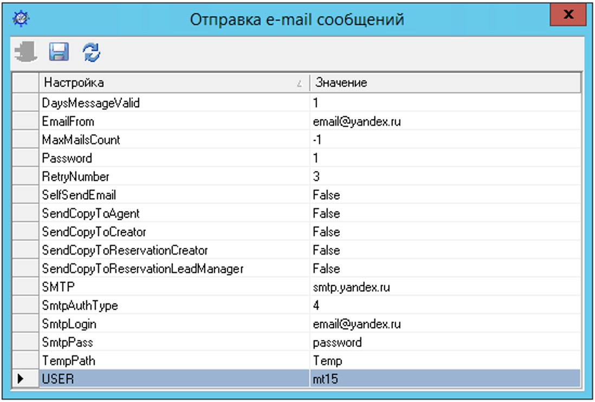The image size is (595, 402).
Task: Edit the EmailFrom value email@yandex.ru
Action: (357, 122)
